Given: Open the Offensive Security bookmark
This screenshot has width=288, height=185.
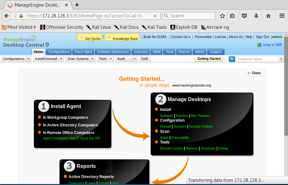Looking at the screenshot, I should pyautogui.click(x=61, y=27).
